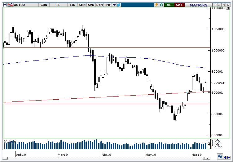Image resolution: width=233 pixels, height=162 pixels.
Task: Toggle the KHN toolbar option
Action: [82, 5]
